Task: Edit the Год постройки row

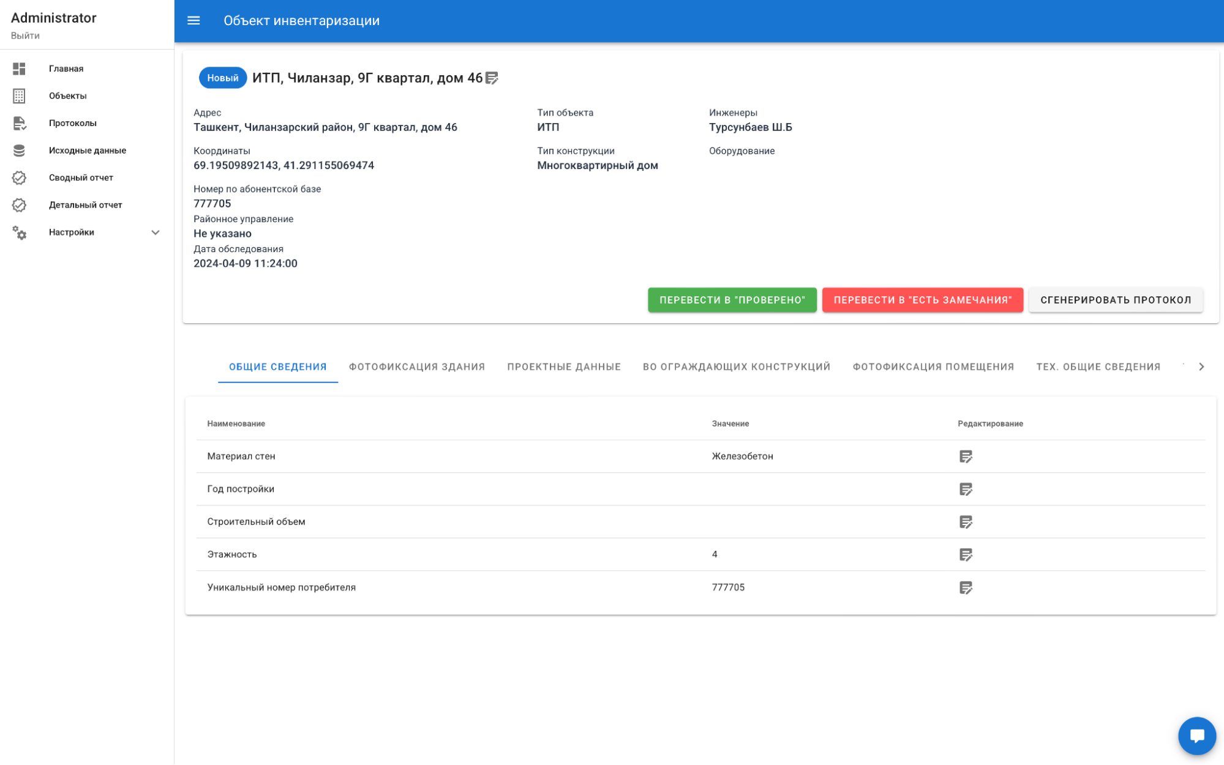Action: tap(966, 489)
